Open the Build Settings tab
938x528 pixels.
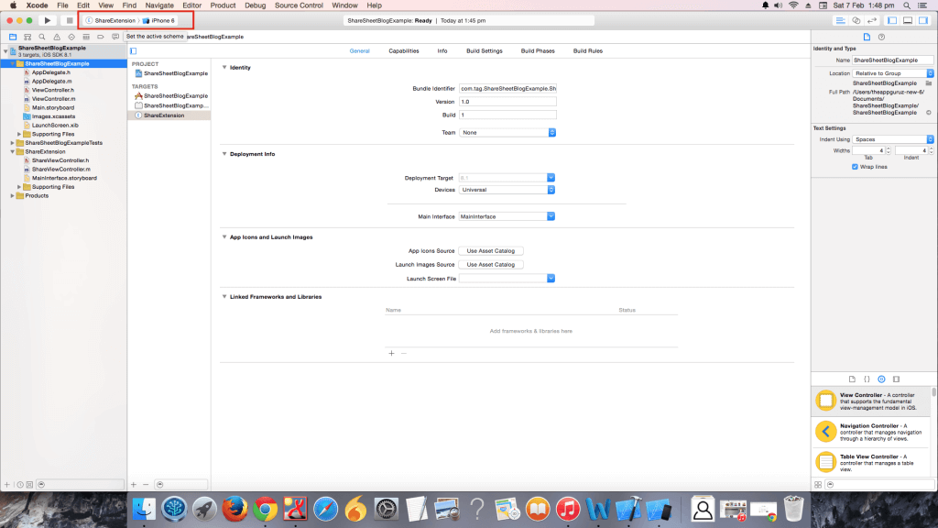point(484,51)
